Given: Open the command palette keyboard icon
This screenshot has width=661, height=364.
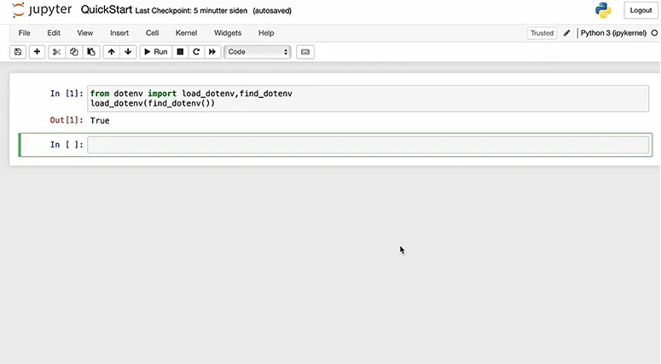Looking at the screenshot, I should 306,52.
